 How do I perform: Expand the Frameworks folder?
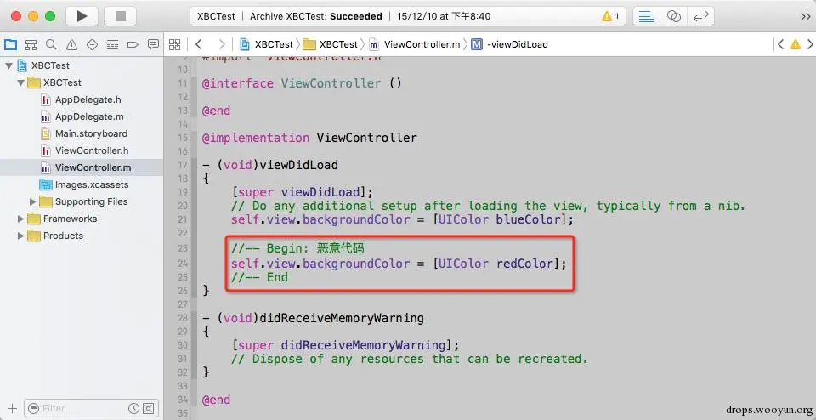coord(20,219)
